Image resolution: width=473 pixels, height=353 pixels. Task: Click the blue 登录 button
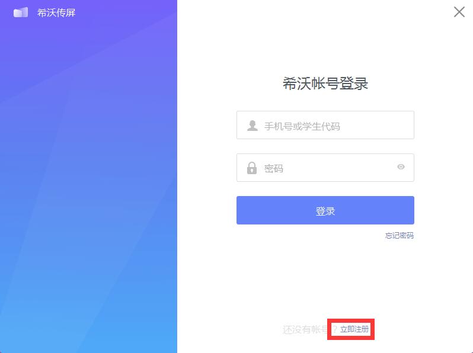[325, 210]
